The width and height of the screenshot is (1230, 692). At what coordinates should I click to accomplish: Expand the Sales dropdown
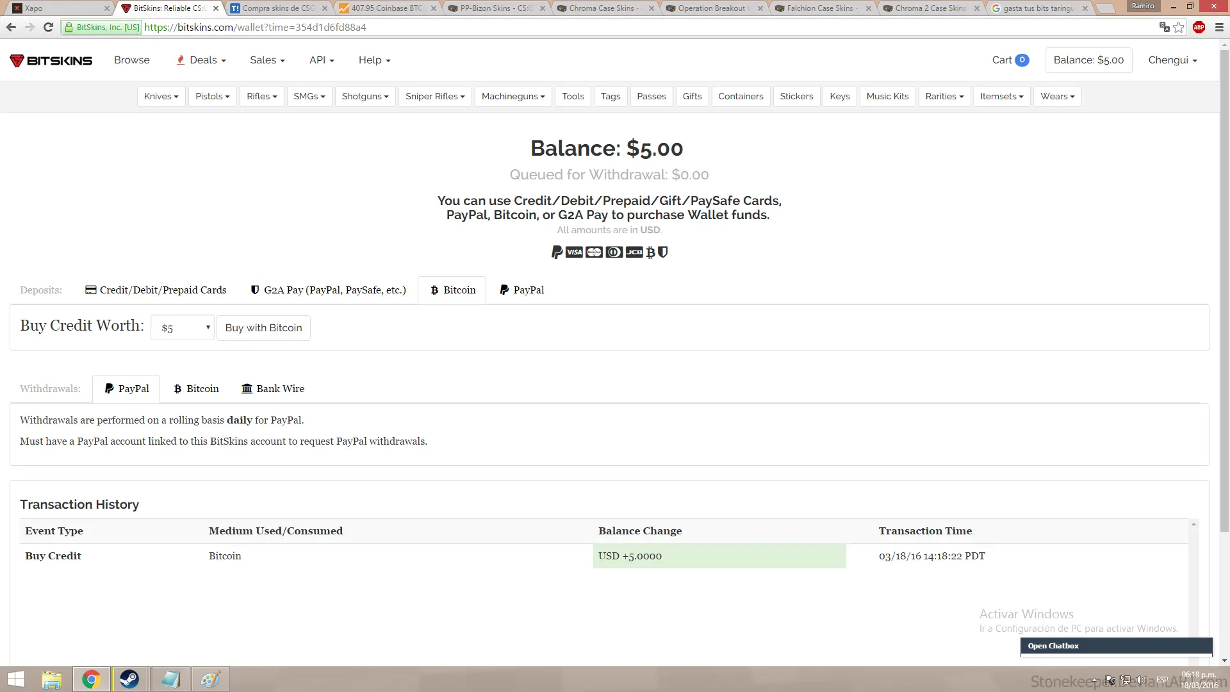(267, 60)
